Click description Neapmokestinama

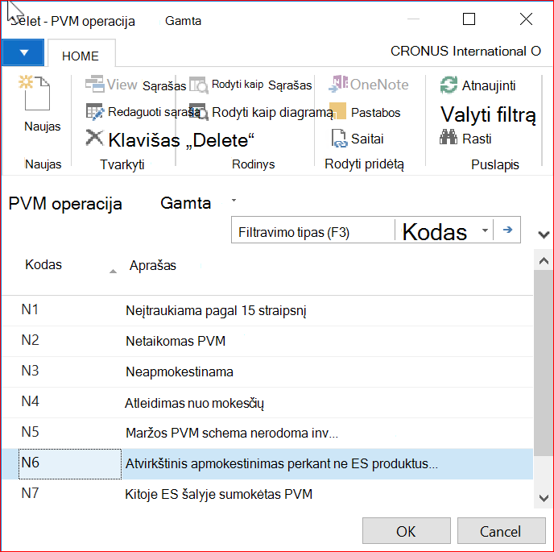(x=180, y=372)
